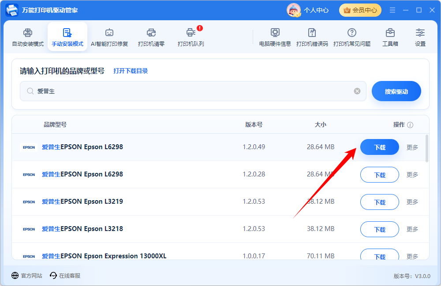Viewport: 441px width, 286px height.
Task: Open 设置 settings
Action: pos(420,37)
